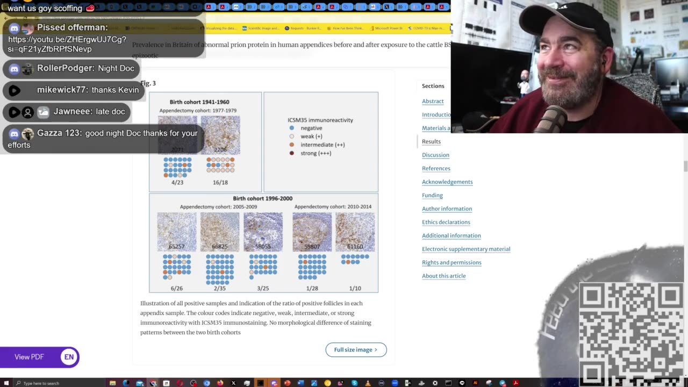Click the Fig. 3 illustration image
688x387 pixels.
tap(263, 192)
